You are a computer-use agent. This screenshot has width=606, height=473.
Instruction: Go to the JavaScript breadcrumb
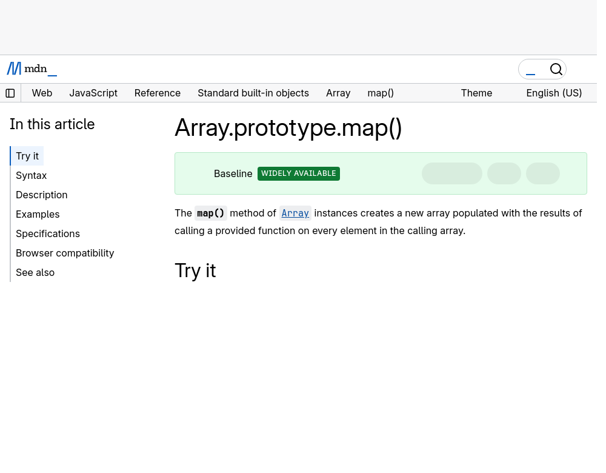93,93
